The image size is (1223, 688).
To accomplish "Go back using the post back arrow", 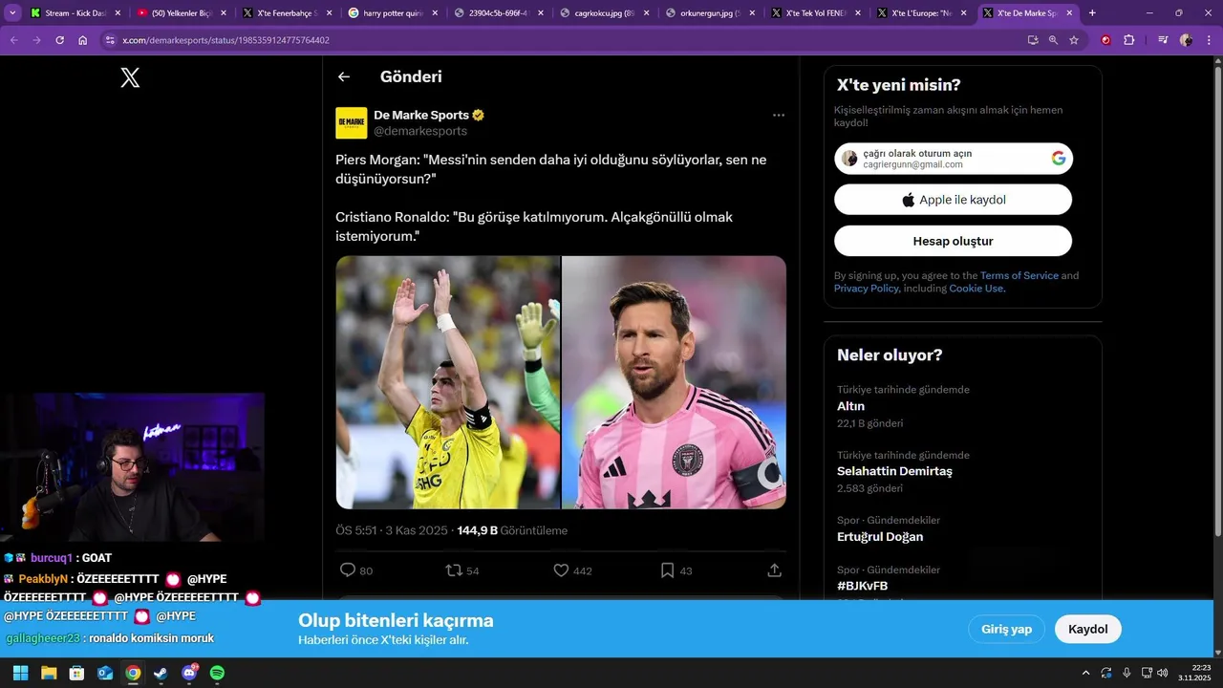I will 344,76.
